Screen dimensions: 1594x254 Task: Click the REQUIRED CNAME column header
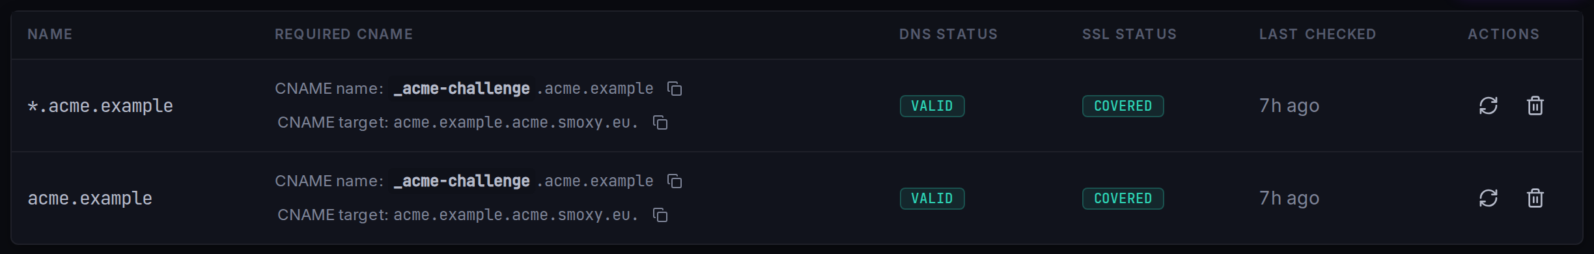click(x=344, y=35)
